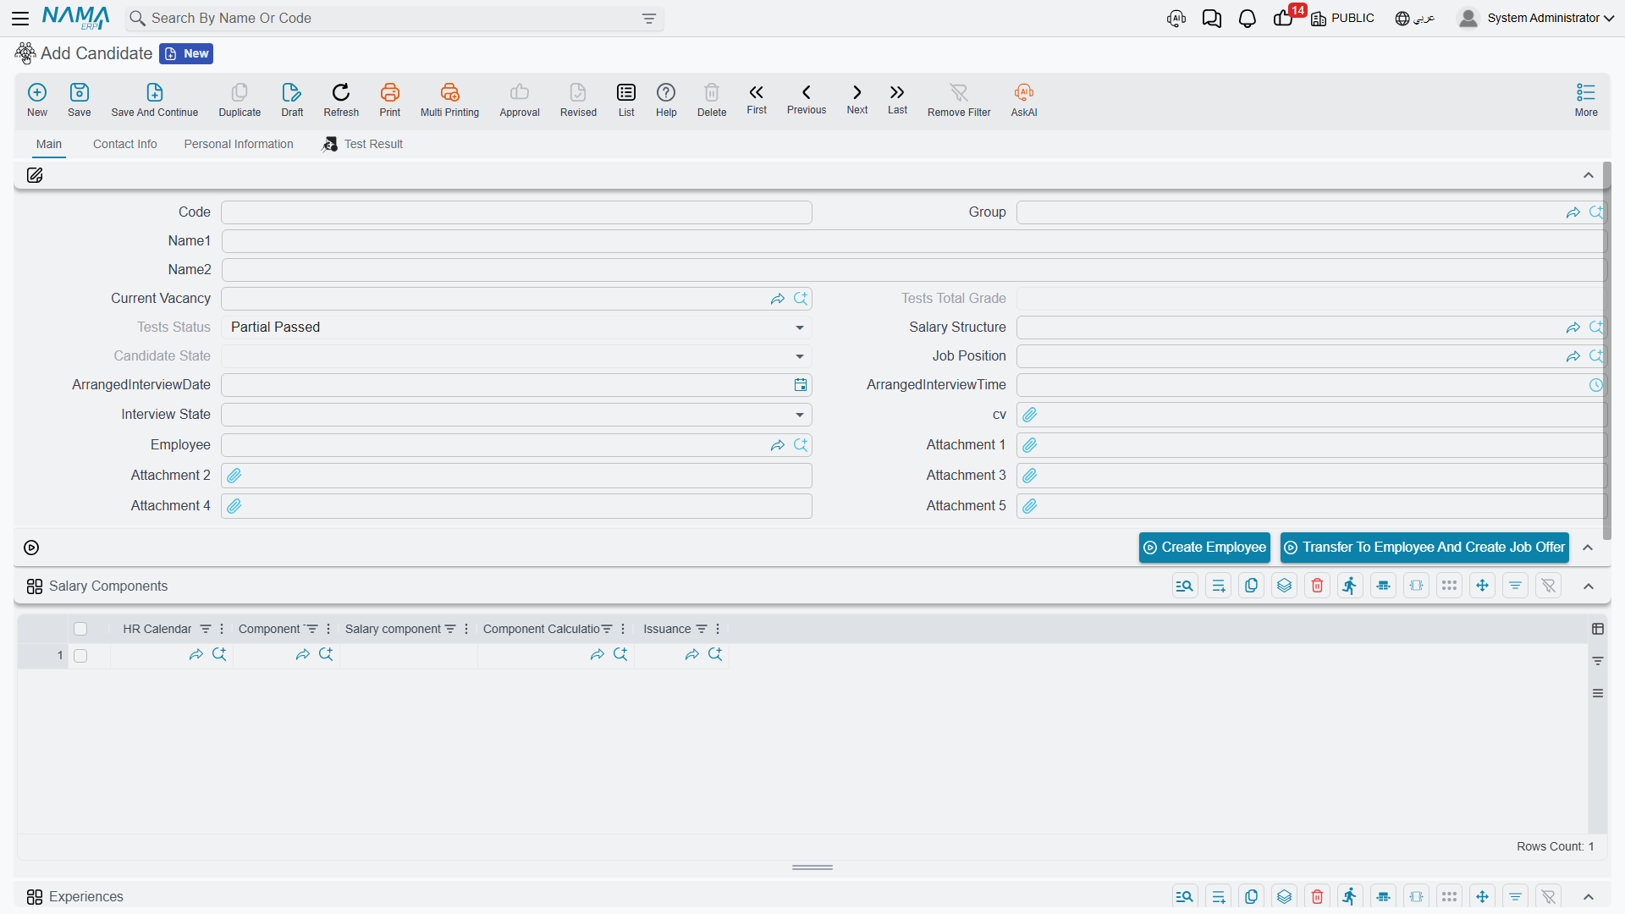
Task: Switch to Personal Information tab
Action: pos(239,145)
